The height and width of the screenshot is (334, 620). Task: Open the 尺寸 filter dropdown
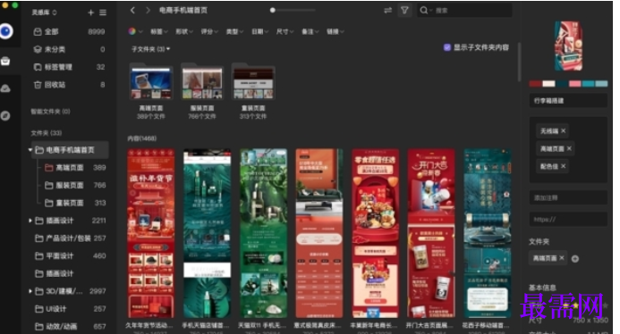[285, 31]
